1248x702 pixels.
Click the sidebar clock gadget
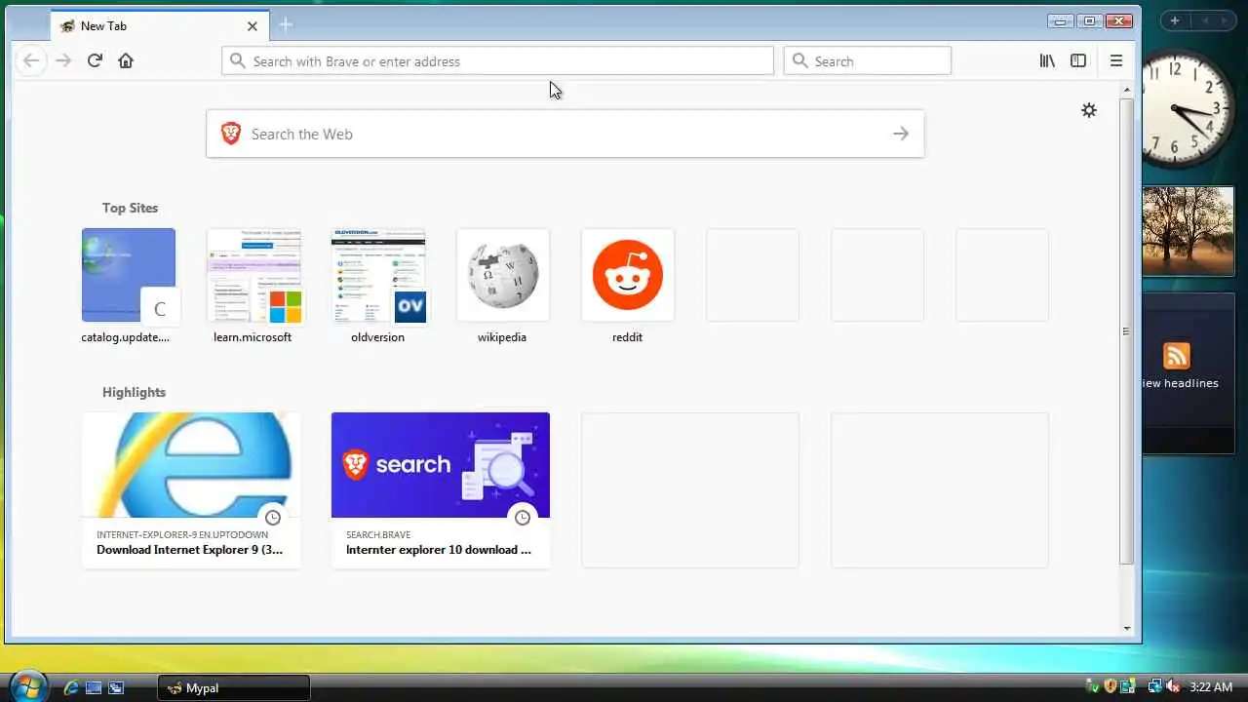tap(1188, 108)
